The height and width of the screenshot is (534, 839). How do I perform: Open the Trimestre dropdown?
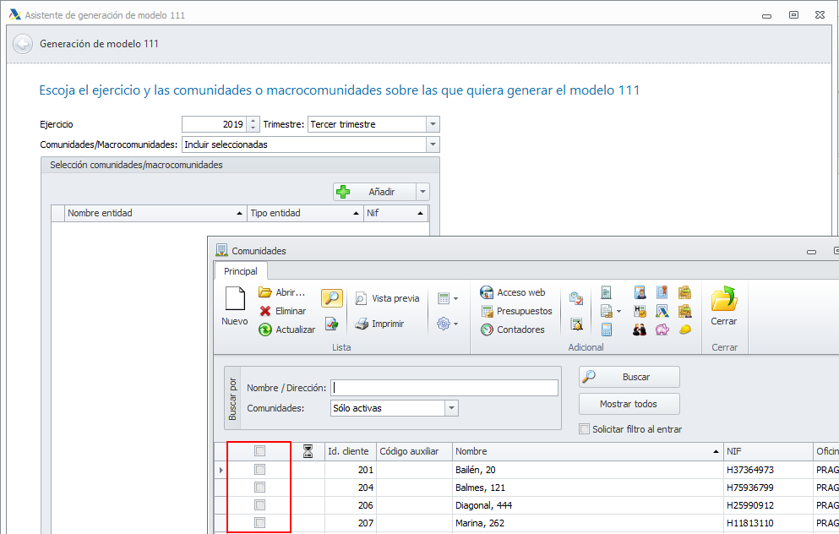pyautogui.click(x=433, y=124)
